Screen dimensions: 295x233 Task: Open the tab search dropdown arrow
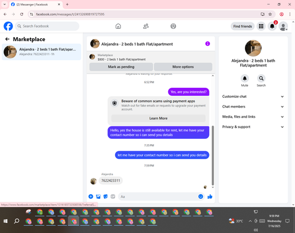click(5, 4)
